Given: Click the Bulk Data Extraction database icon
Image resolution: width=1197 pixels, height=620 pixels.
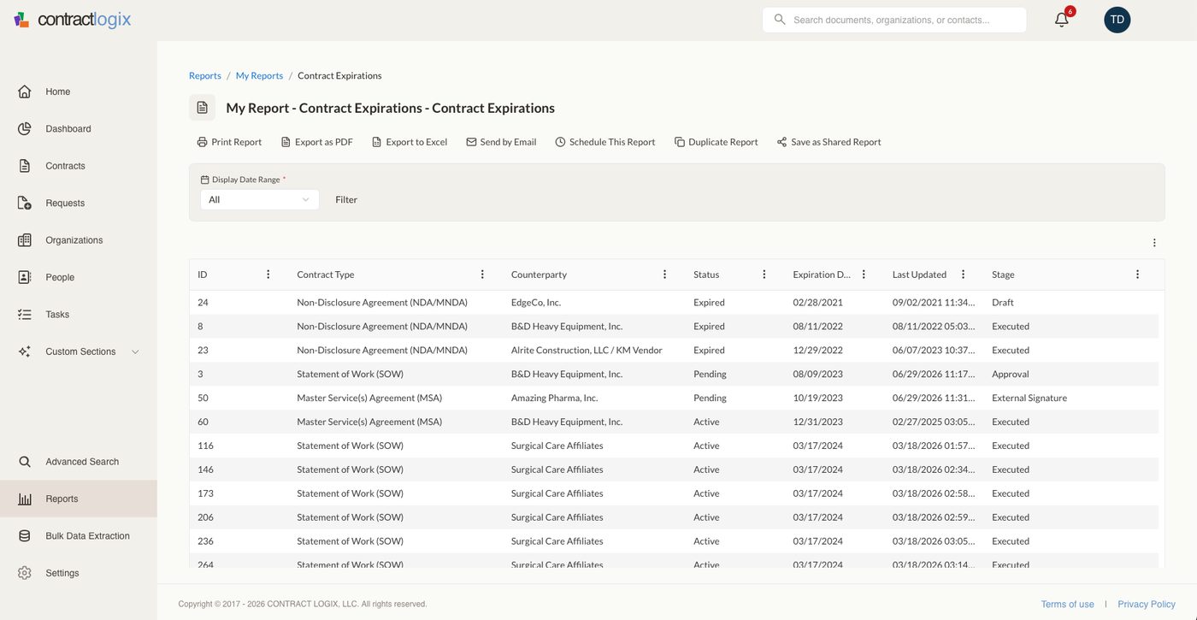Looking at the screenshot, I should click(25, 536).
